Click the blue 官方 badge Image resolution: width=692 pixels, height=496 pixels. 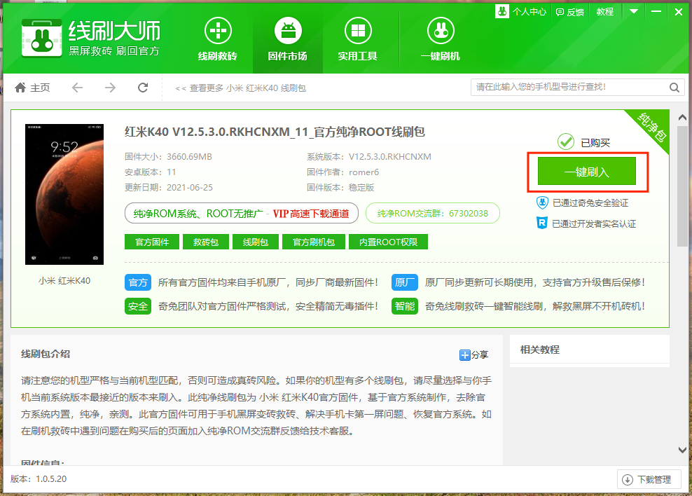tap(138, 282)
